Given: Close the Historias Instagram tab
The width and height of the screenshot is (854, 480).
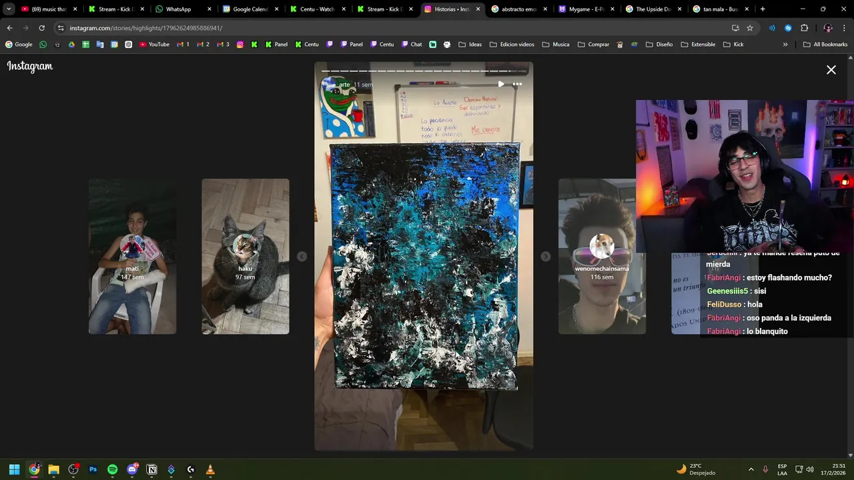Looking at the screenshot, I should click(x=478, y=9).
